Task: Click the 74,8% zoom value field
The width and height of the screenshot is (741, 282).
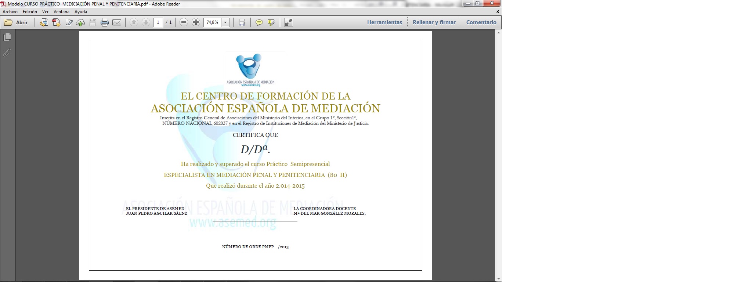Action: tap(213, 22)
